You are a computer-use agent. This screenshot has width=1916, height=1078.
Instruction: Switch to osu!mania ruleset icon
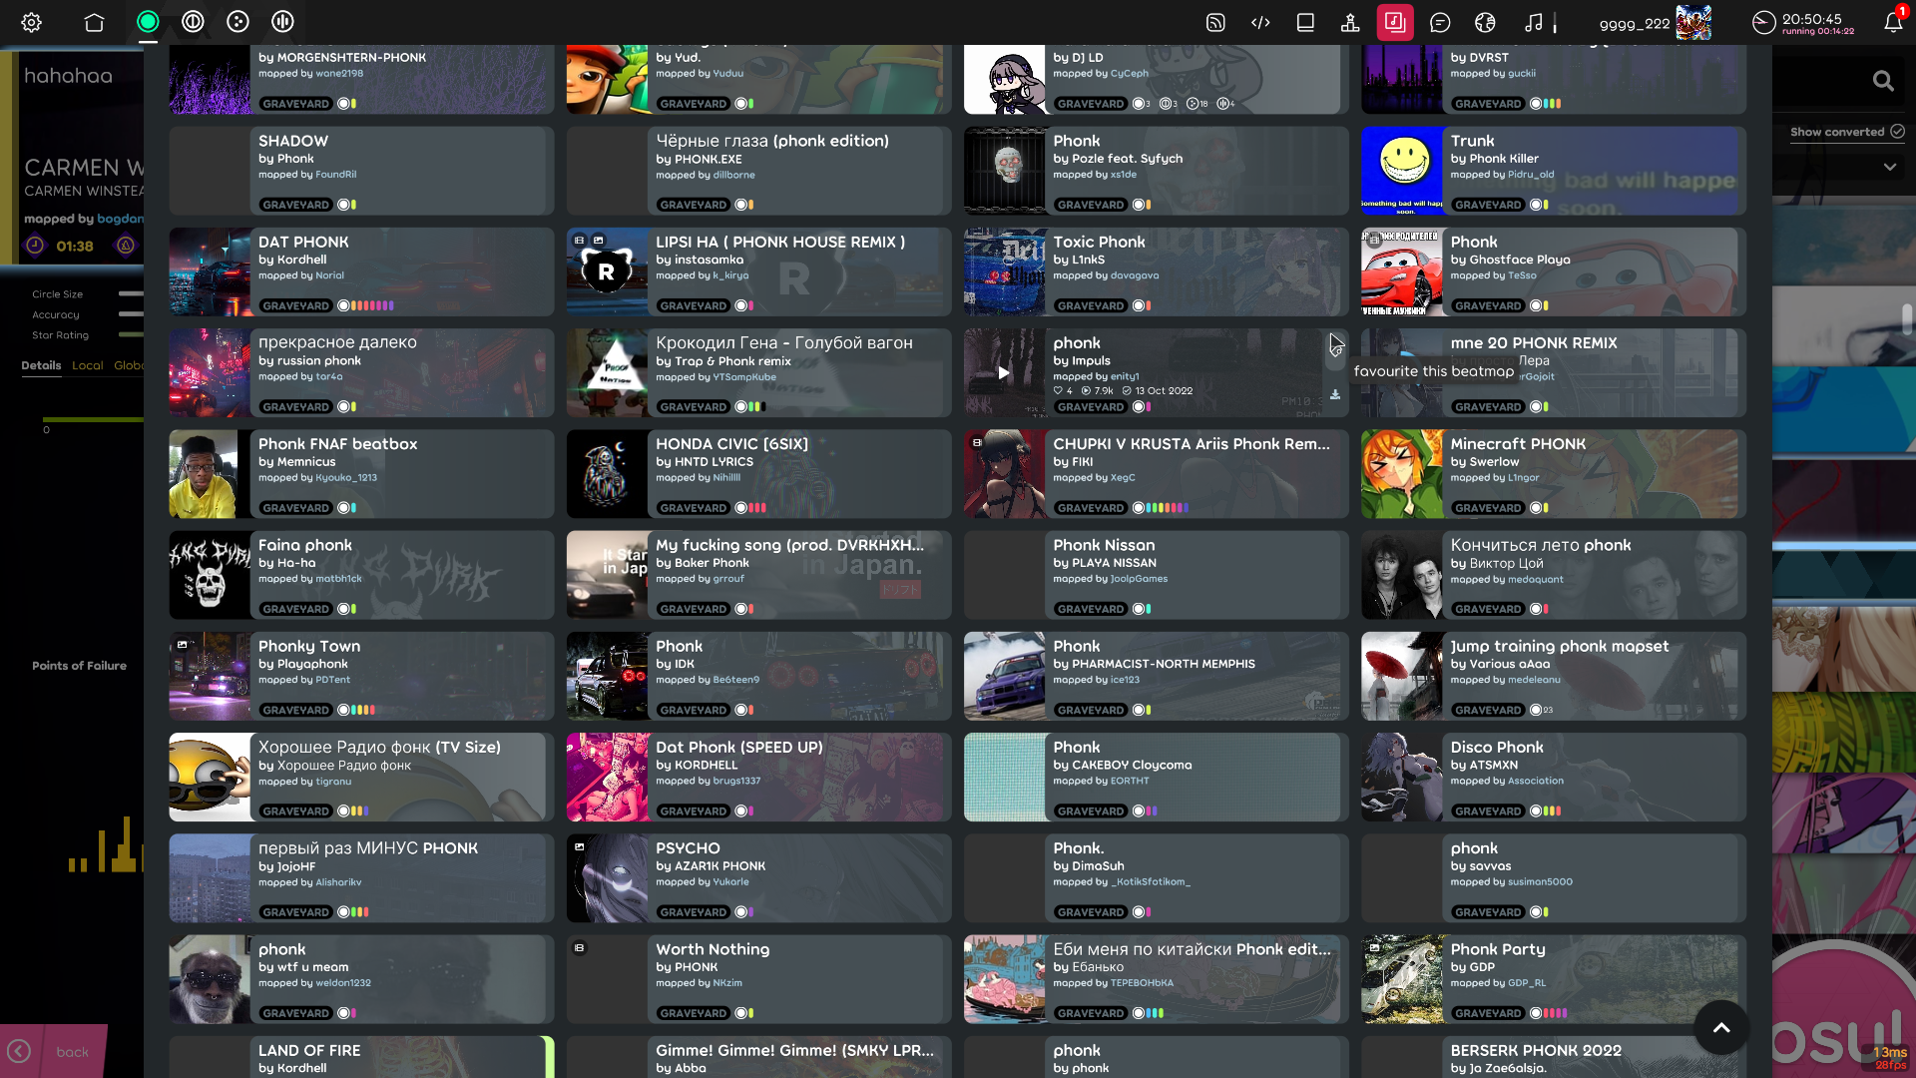pos(282,22)
